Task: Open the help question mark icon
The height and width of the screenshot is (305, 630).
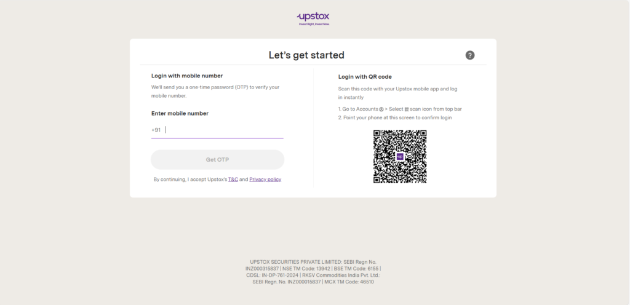Action: pos(470,55)
